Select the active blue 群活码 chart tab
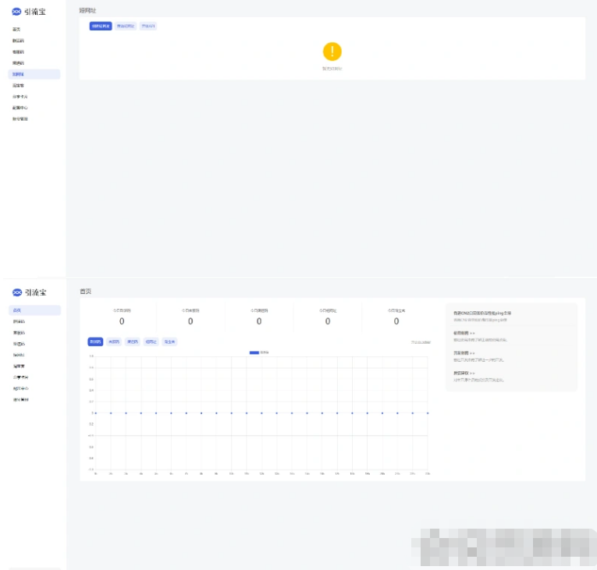 pyautogui.click(x=95, y=342)
